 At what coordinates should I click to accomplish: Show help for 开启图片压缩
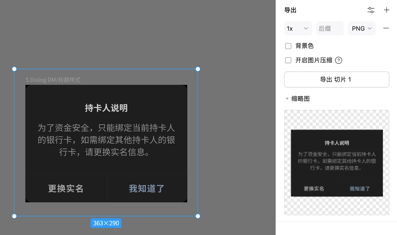tap(339, 60)
